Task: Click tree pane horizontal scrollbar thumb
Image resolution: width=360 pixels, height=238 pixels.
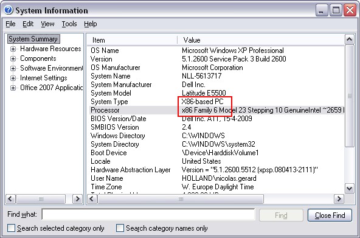Action: coord(41,199)
